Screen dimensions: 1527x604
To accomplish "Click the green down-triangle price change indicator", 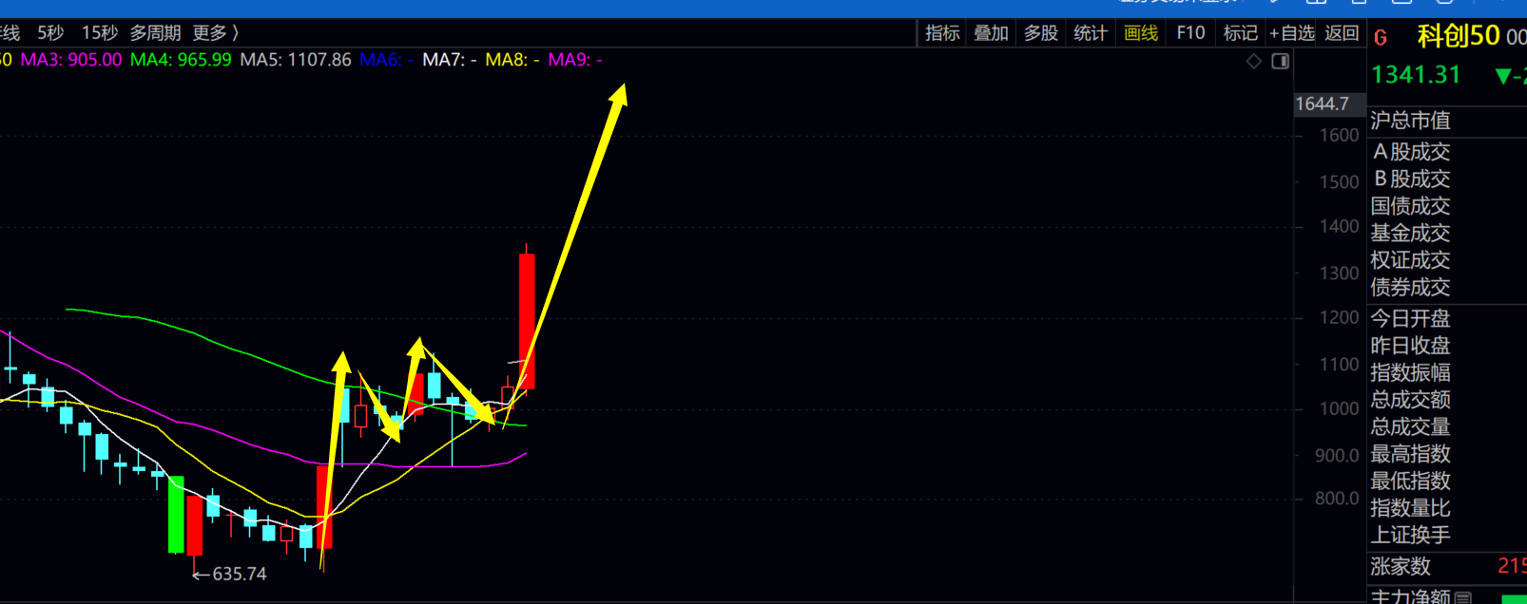I will [x=1503, y=76].
